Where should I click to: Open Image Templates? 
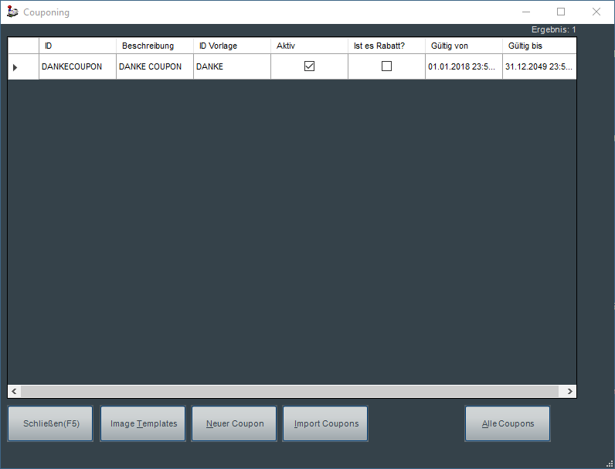143,423
